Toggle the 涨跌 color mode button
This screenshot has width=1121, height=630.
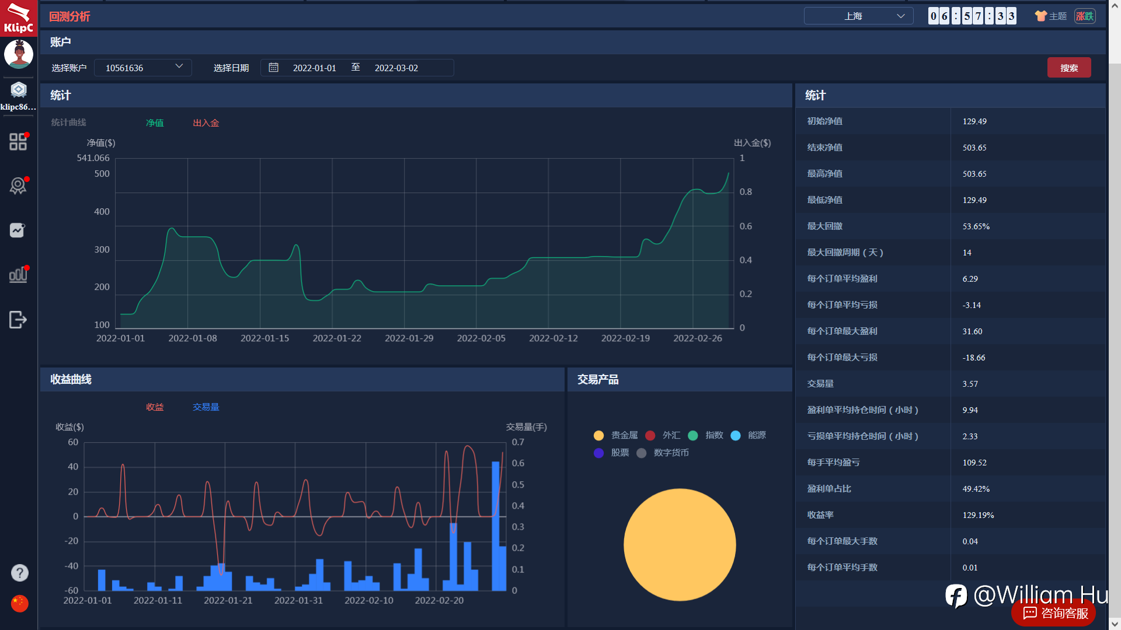click(x=1084, y=16)
